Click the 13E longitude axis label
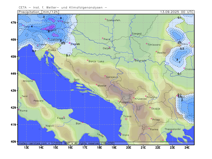 tap(26, 148)
